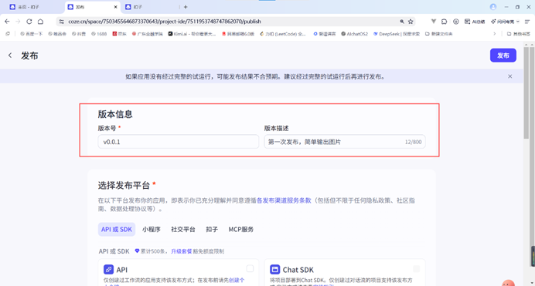Screen dimensions: 535x286
Task: Open the browser home page icon
Action: [40, 22]
